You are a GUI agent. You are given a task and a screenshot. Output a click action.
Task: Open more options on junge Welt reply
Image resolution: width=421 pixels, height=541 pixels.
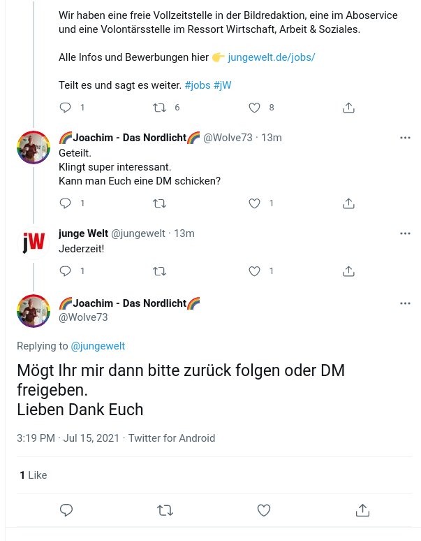point(405,233)
